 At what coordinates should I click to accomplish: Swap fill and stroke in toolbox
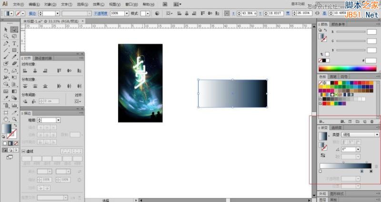click(x=15, y=125)
